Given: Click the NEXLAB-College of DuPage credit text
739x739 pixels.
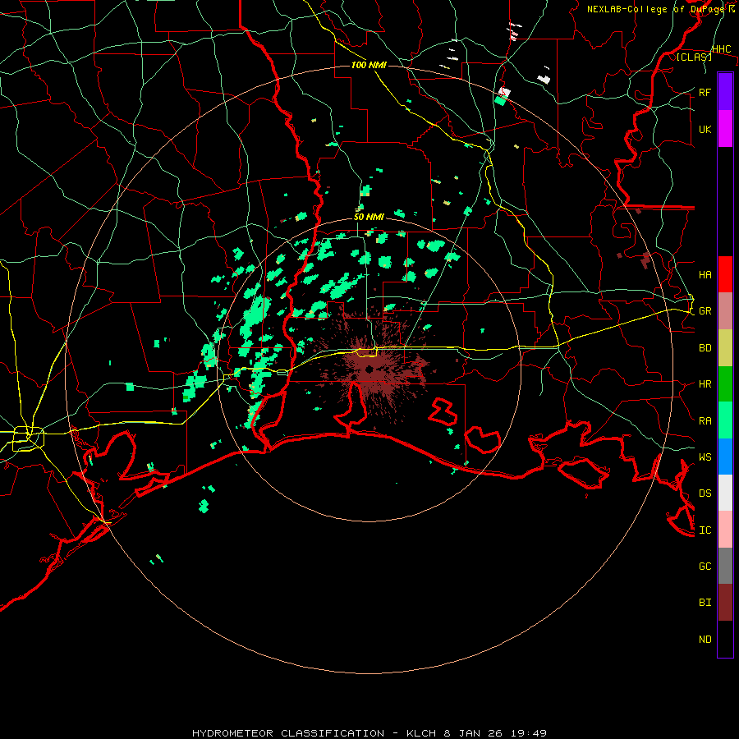Looking at the screenshot, I should point(661,9).
